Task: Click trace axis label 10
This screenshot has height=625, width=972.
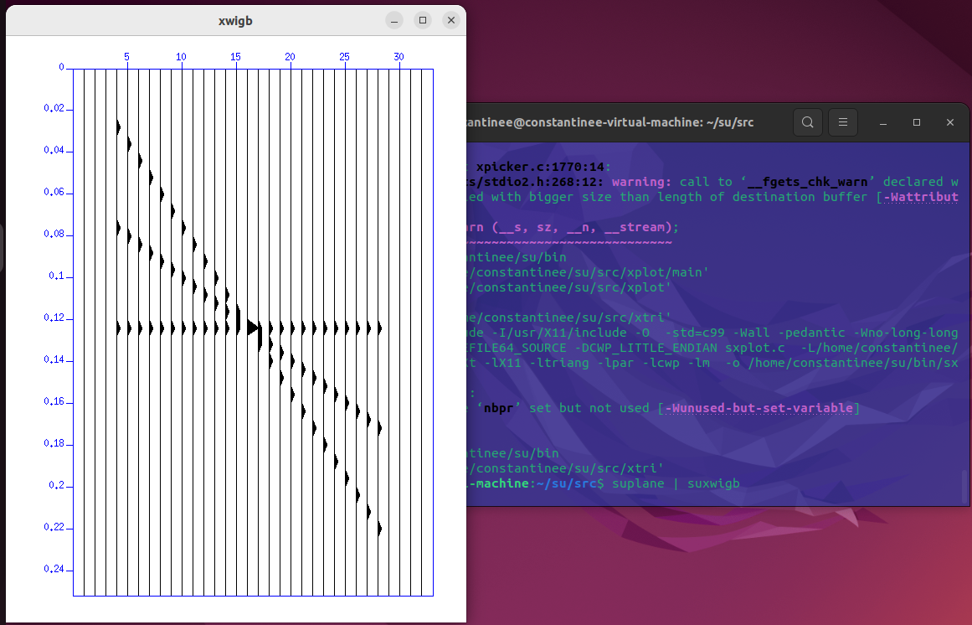Action: click(181, 57)
